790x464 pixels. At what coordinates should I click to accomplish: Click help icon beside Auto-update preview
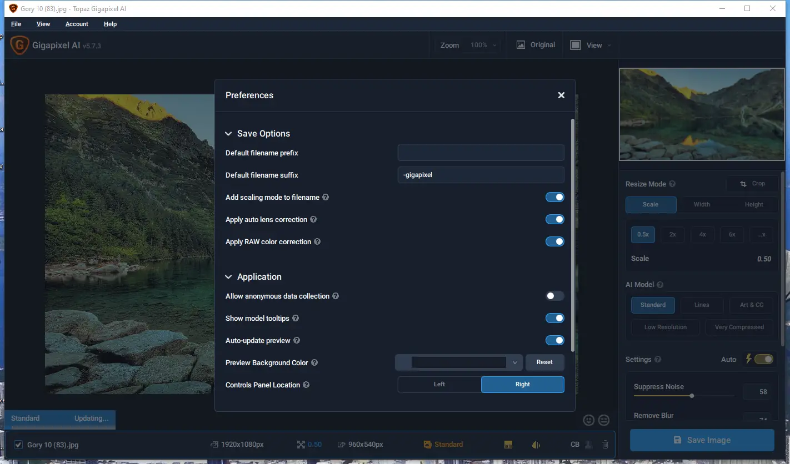pos(297,340)
